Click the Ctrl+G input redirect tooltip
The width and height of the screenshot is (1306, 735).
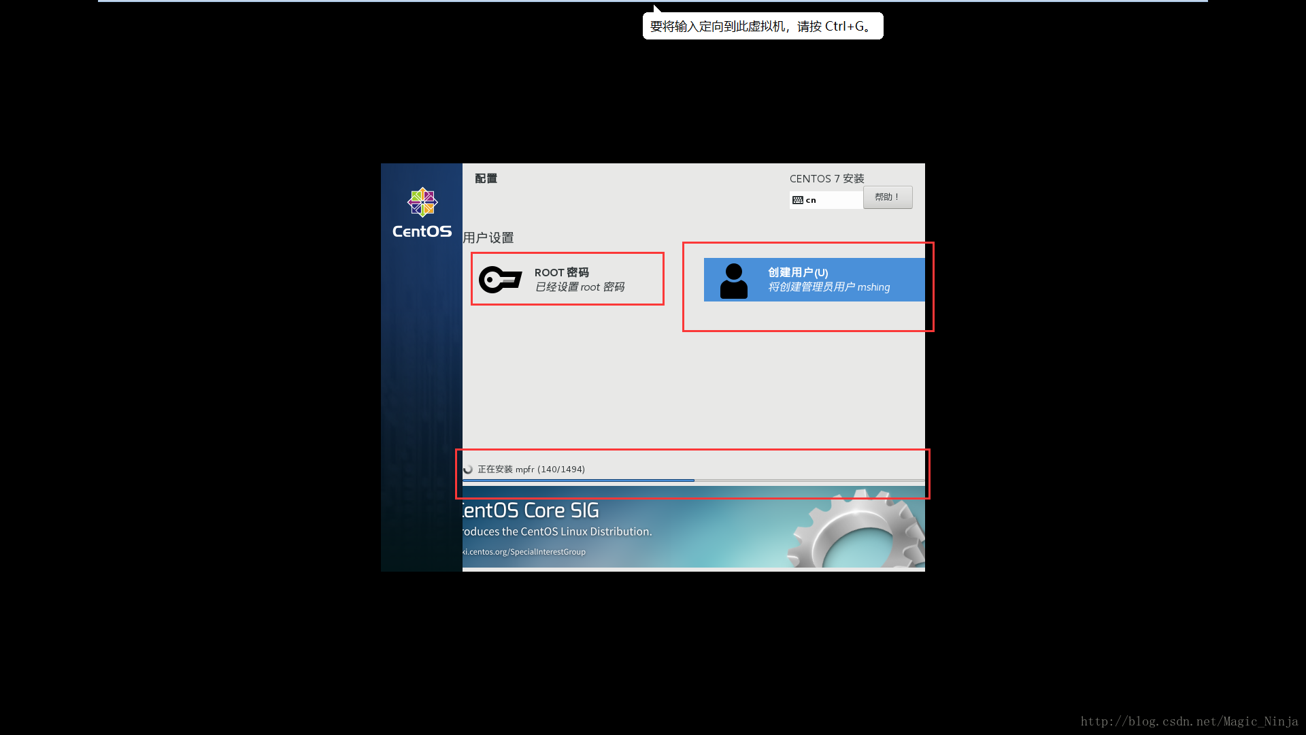click(x=763, y=27)
